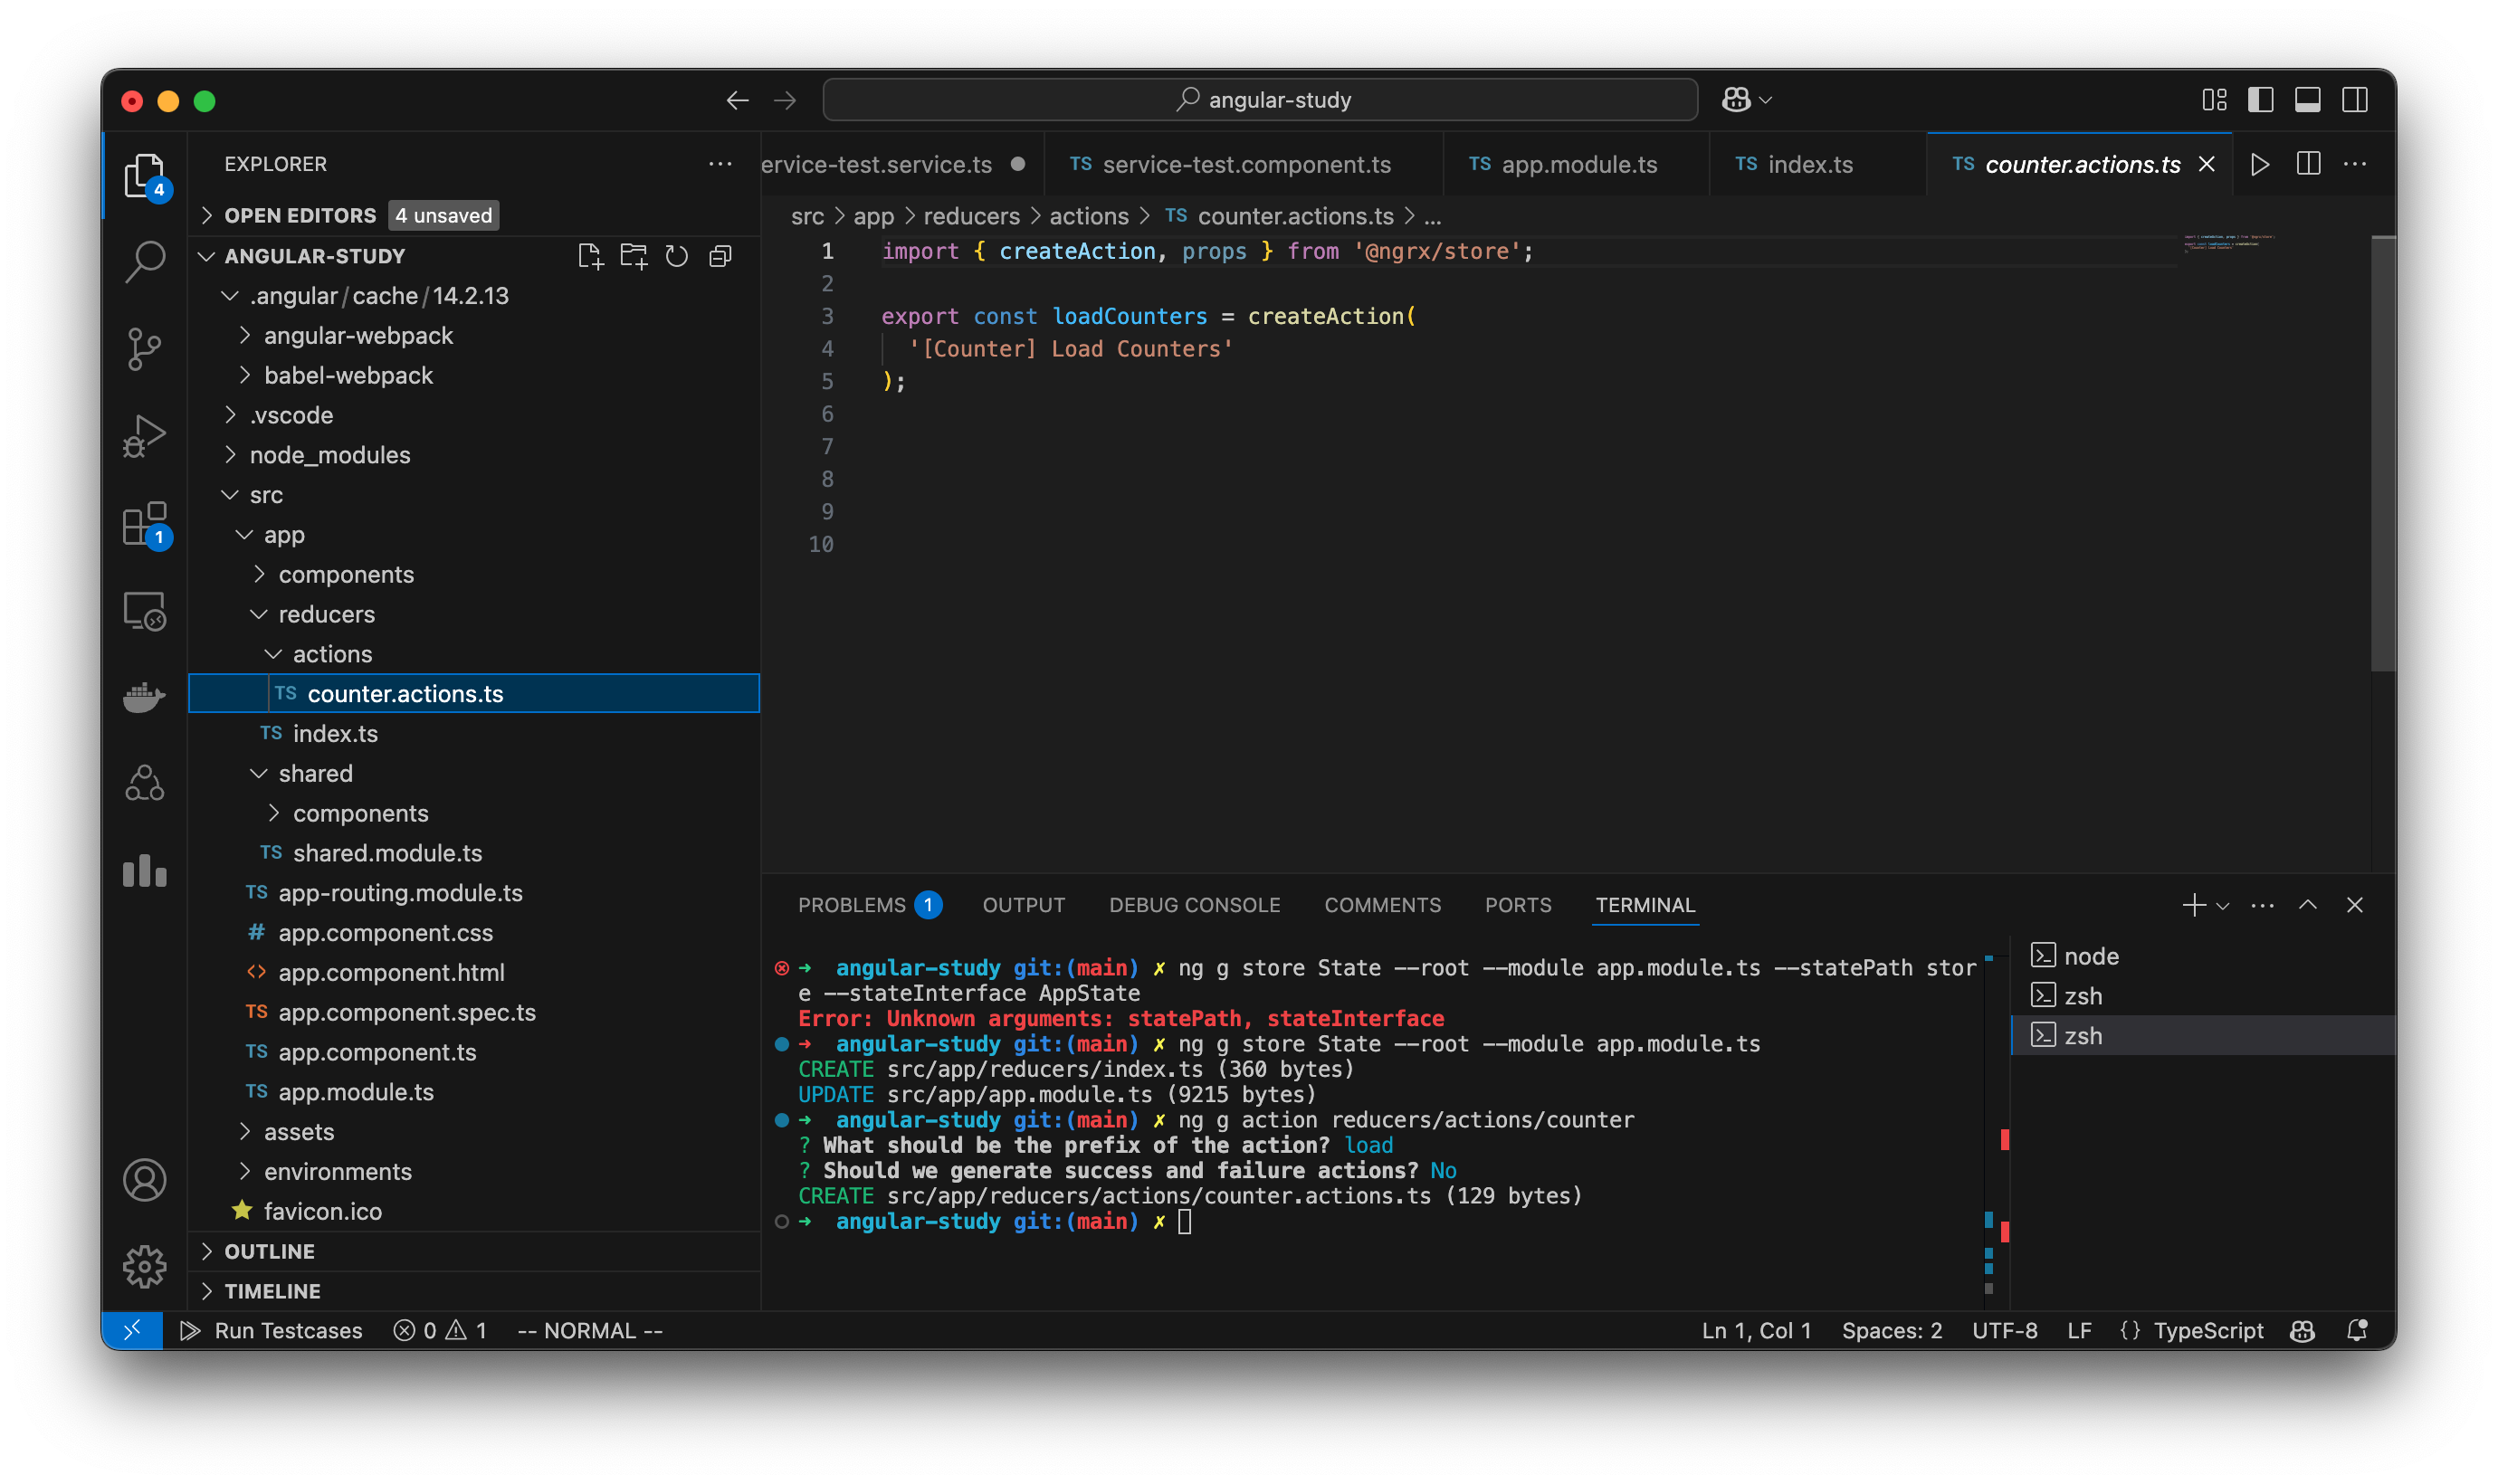
Task: Open the Run and Debug view
Action: coord(145,434)
